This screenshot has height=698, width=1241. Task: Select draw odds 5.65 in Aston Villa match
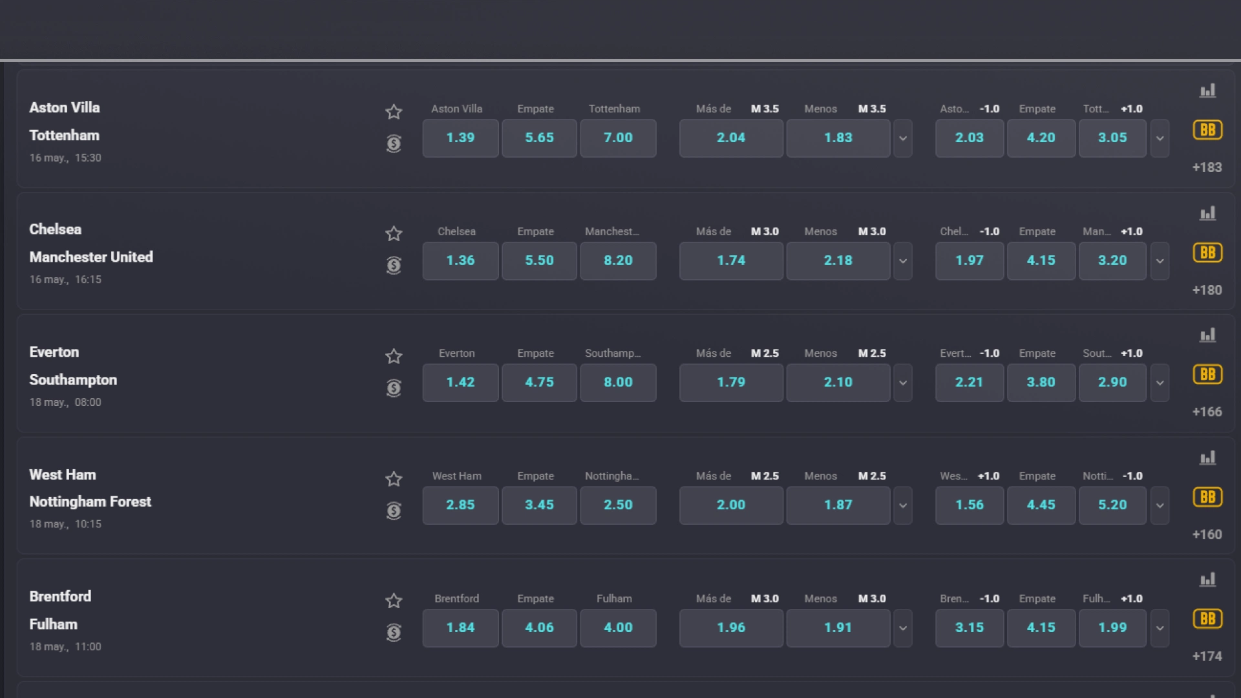click(x=539, y=138)
